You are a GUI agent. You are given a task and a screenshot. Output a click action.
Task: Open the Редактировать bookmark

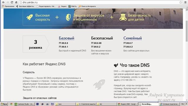coord(46,6)
